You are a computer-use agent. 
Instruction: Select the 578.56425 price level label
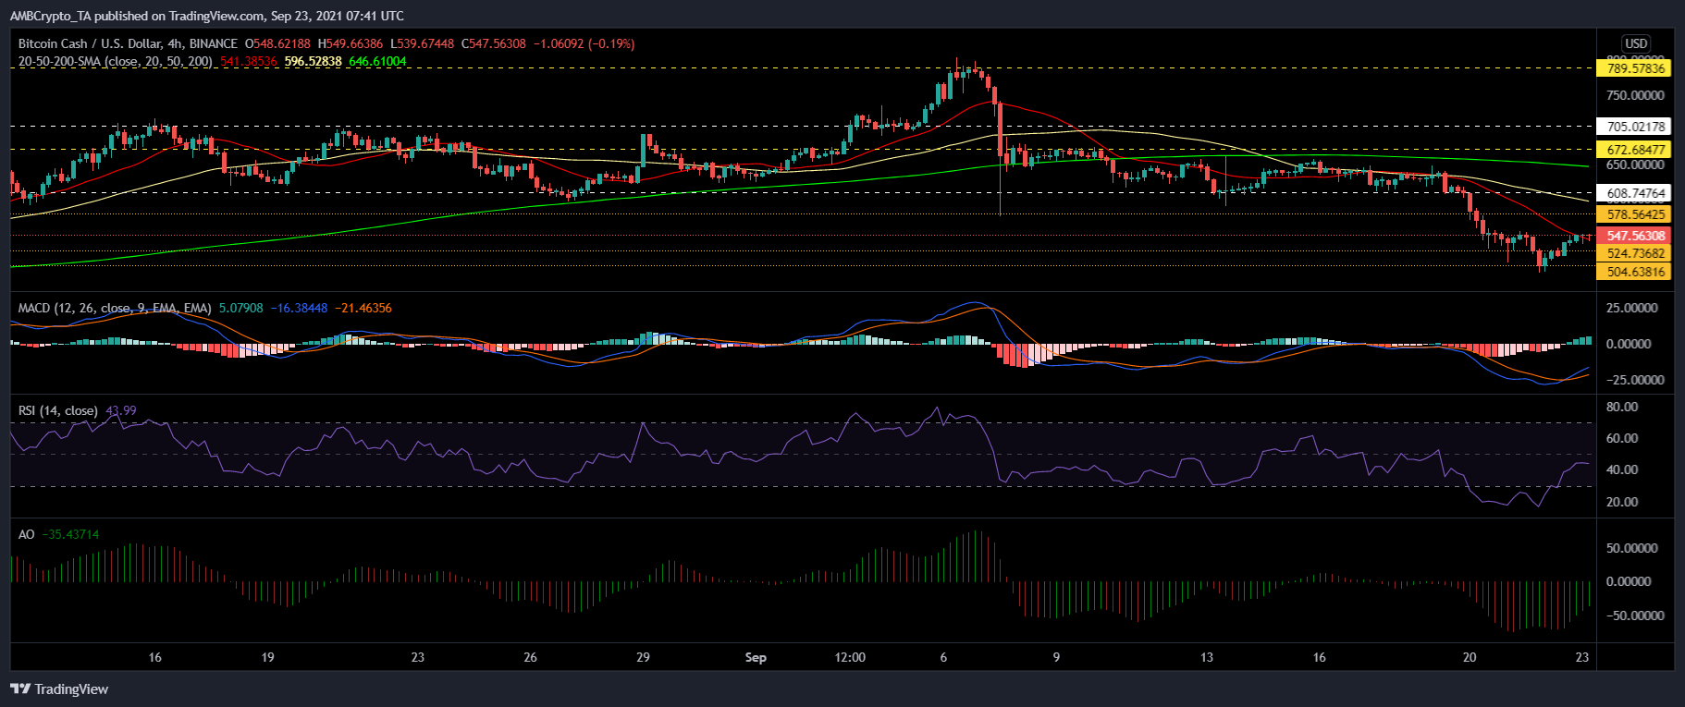pos(1634,214)
